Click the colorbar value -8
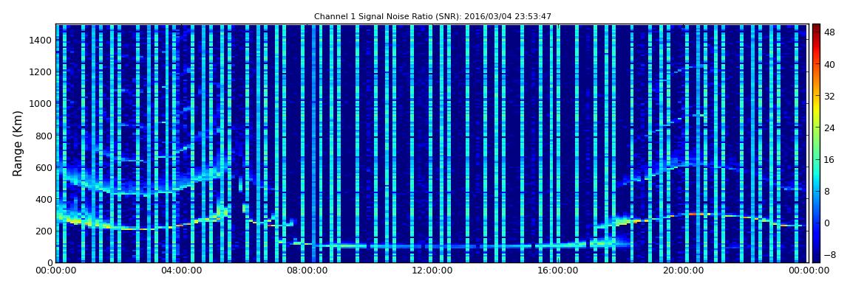Image resolution: width=850 pixels, height=300 pixels. pyautogui.click(x=829, y=254)
